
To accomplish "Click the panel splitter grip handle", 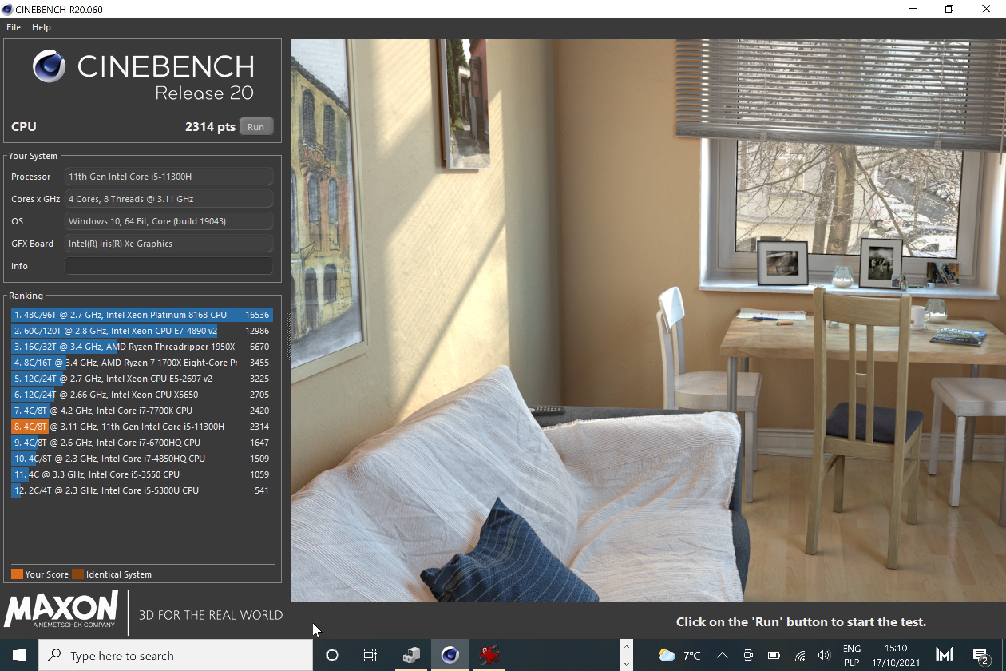I will [288, 336].
